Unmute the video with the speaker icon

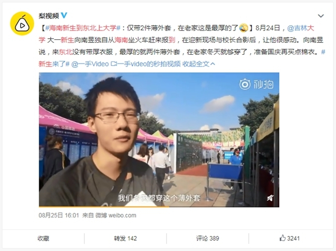click(x=270, y=198)
